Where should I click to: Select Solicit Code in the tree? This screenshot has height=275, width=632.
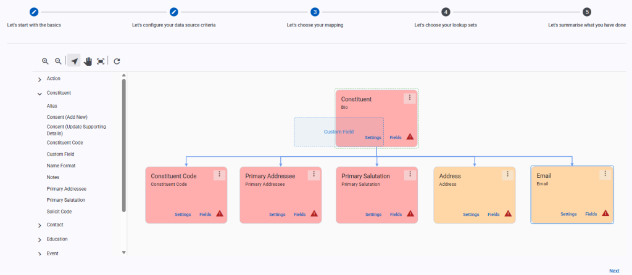[59, 212]
